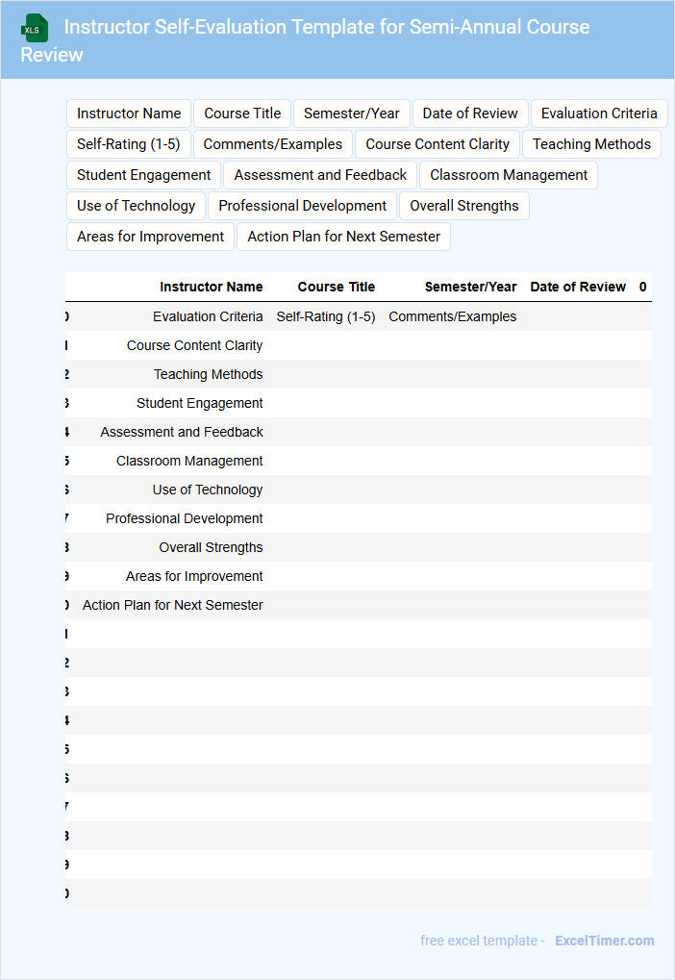Select the Course Title tag

coord(242,113)
